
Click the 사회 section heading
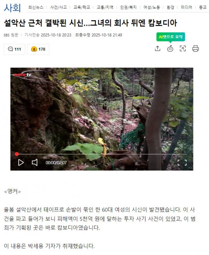point(12,8)
